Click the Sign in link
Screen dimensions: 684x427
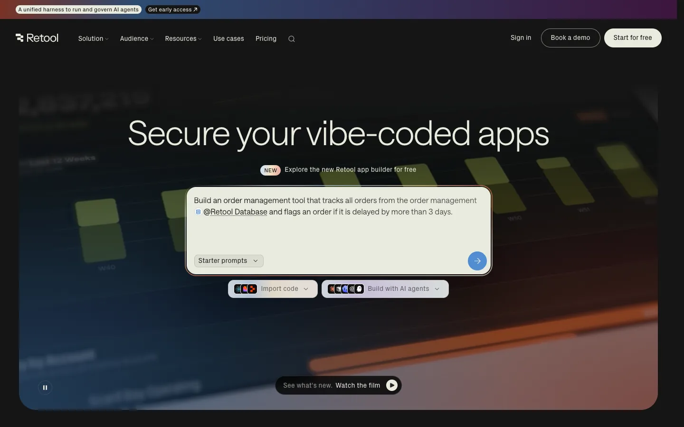[x=521, y=37]
